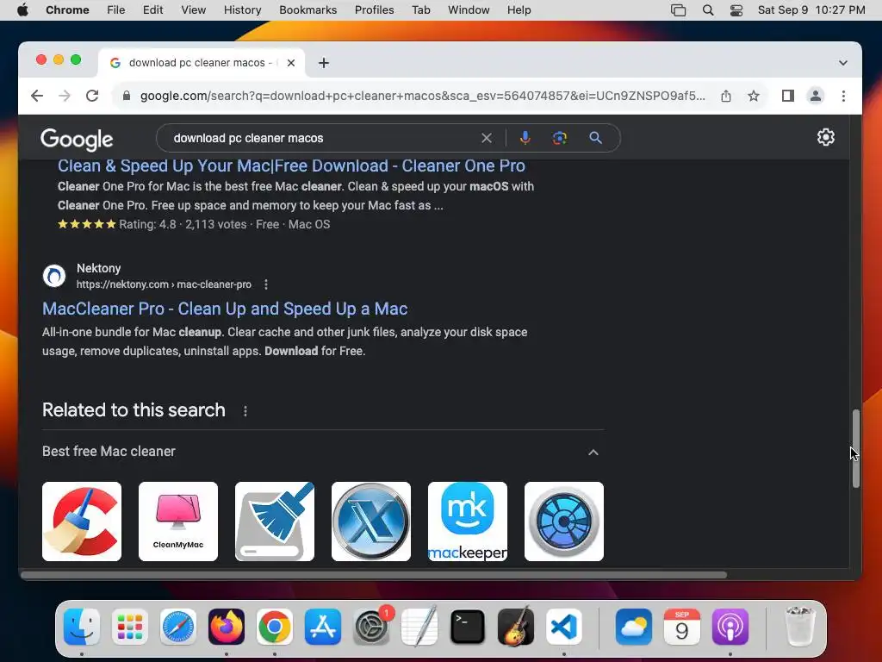Go to Google homepage via the logo
This screenshot has height=662, width=882.
click(x=77, y=139)
